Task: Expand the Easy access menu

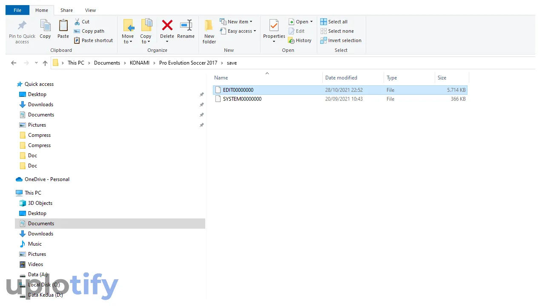Action: tap(238, 31)
